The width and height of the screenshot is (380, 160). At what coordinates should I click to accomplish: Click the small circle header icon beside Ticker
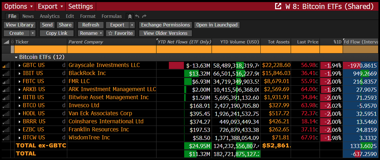tap(12, 42)
